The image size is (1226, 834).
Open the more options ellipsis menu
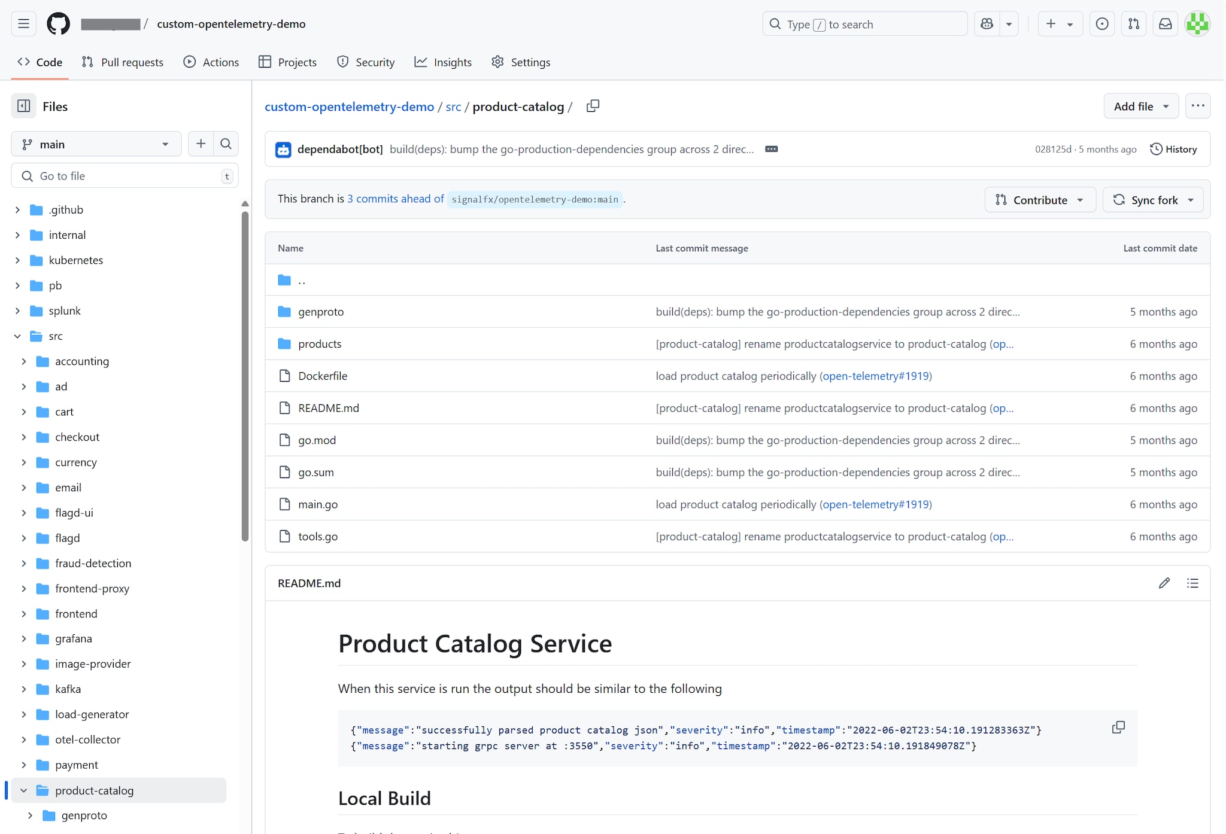[1198, 106]
